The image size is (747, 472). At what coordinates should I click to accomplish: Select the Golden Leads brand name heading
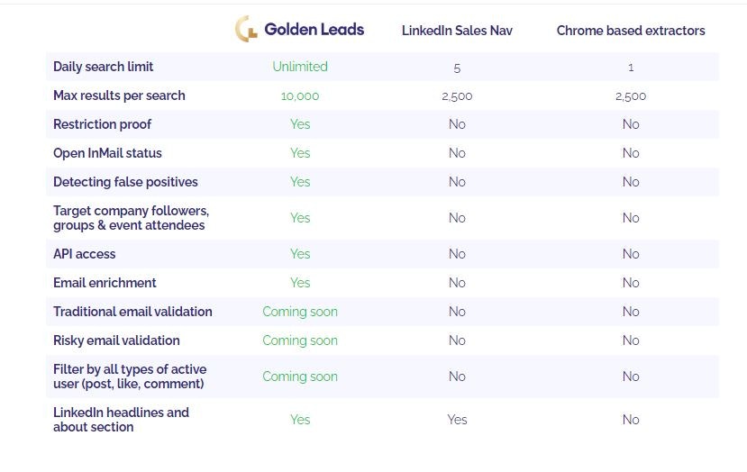[x=314, y=30]
